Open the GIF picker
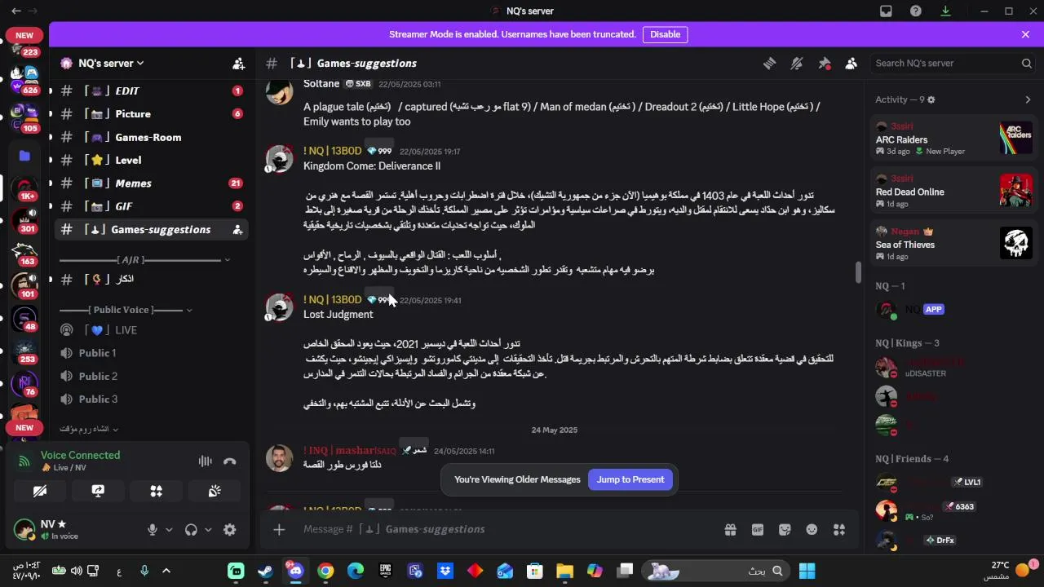Image resolution: width=1044 pixels, height=587 pixels. [758, 529]
